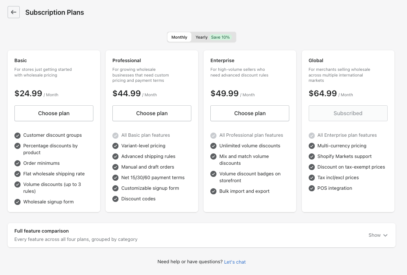Click the Subscribed button on Global plan

[x=348, y=113]
